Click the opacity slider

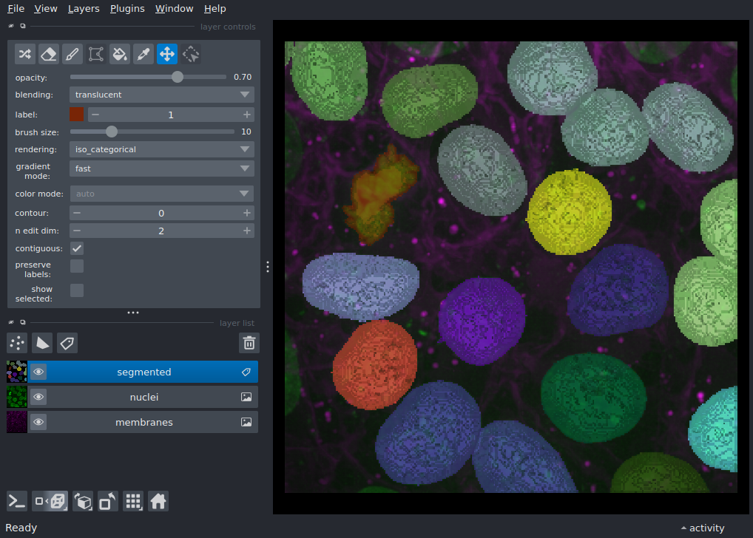(148, 77)
